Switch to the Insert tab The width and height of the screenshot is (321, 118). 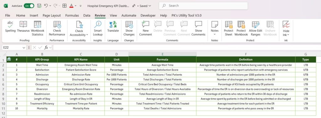pos(34,15)
